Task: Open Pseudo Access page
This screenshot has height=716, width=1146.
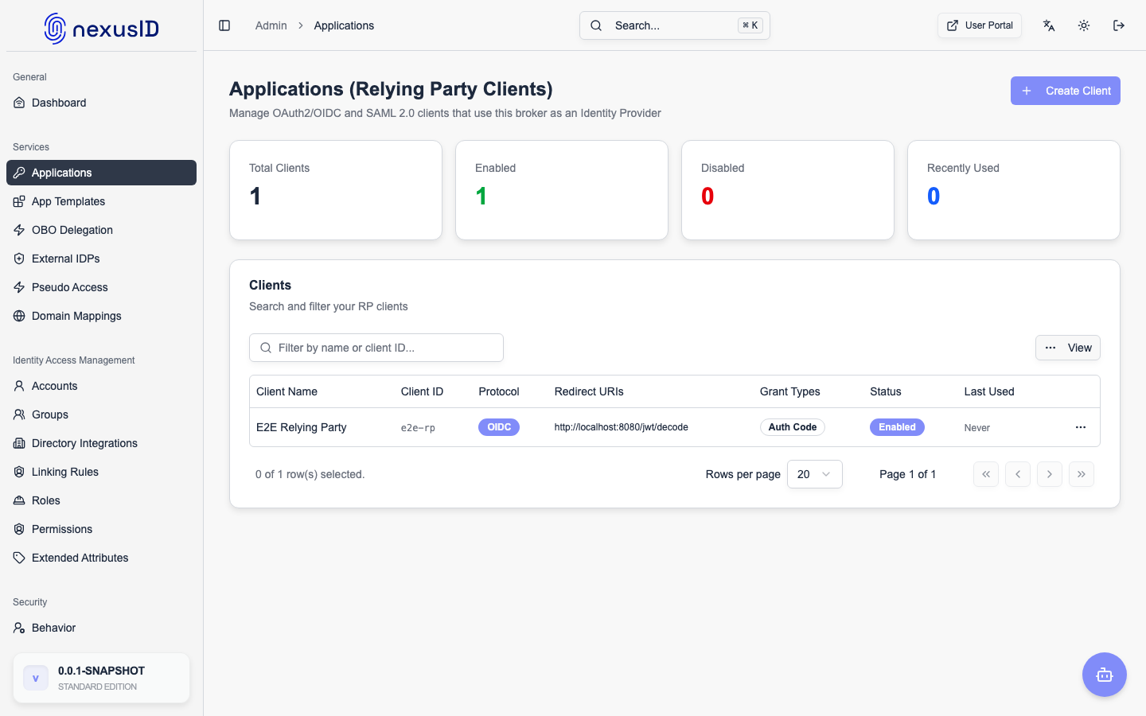Action: [x=101, y=287]
